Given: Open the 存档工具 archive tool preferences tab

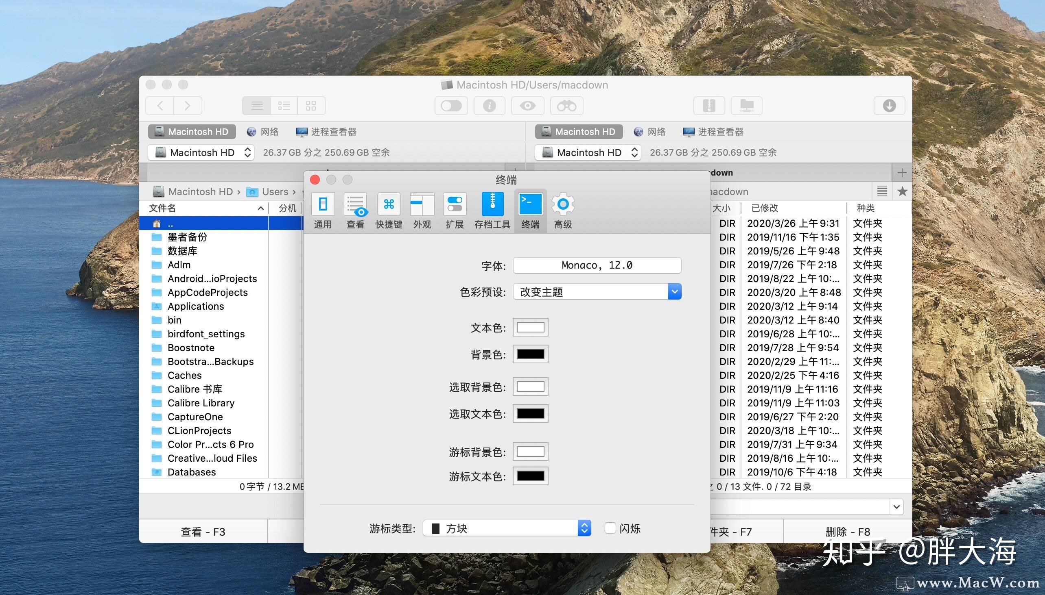Looking at the screenshot, I should click(492, 211).
